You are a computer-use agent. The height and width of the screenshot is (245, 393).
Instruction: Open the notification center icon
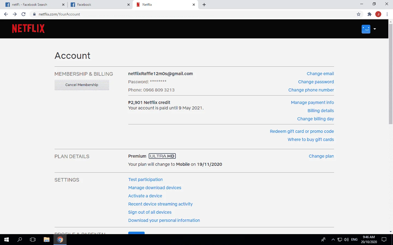click(x=384, y=240)
